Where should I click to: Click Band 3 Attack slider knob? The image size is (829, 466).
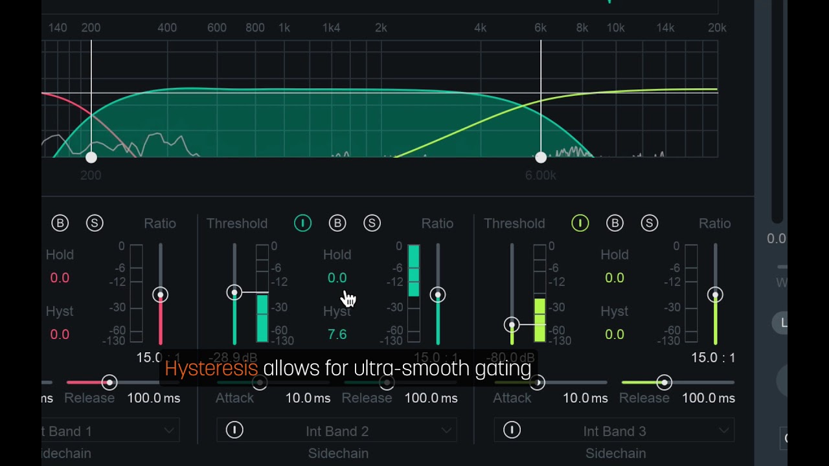(537, 383)
